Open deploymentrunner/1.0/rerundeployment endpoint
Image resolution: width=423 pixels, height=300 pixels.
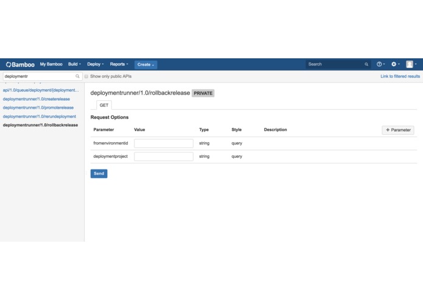coord(40,117)
